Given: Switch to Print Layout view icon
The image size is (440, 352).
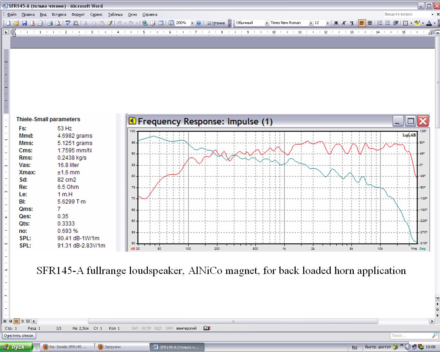Looking at the screenshot, I should pos(16,321).
